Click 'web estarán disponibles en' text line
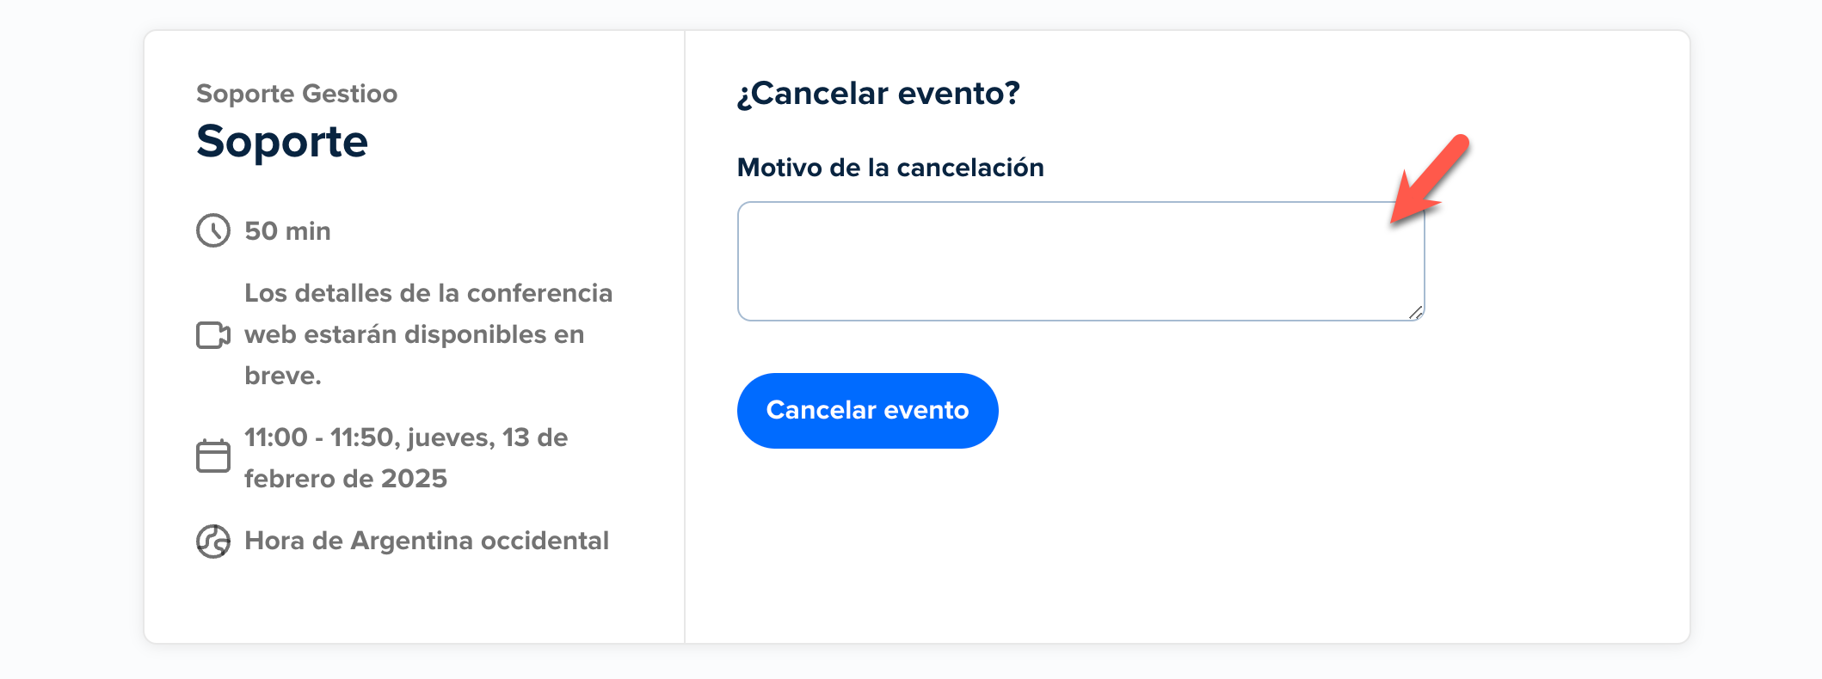This screenshot has width=1822, height=679. pos(415,334)
